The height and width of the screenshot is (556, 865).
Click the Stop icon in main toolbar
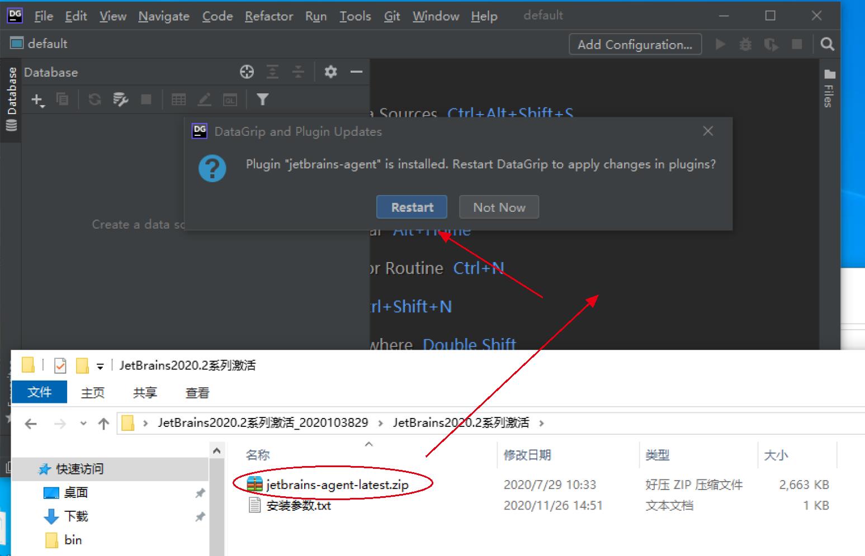[x=797, y=44]
